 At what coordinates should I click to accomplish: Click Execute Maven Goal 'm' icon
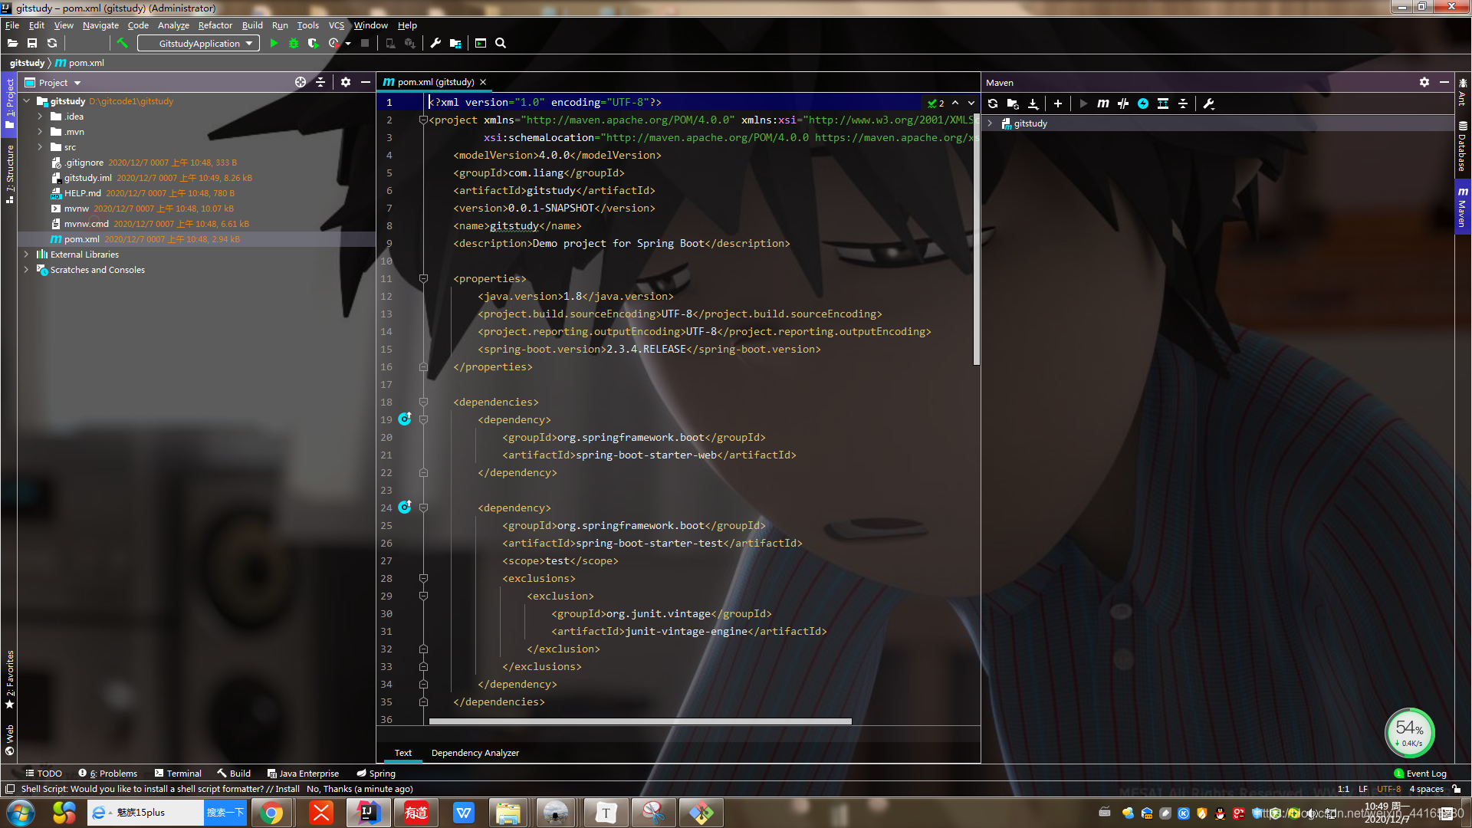[x=1102, y=103]
